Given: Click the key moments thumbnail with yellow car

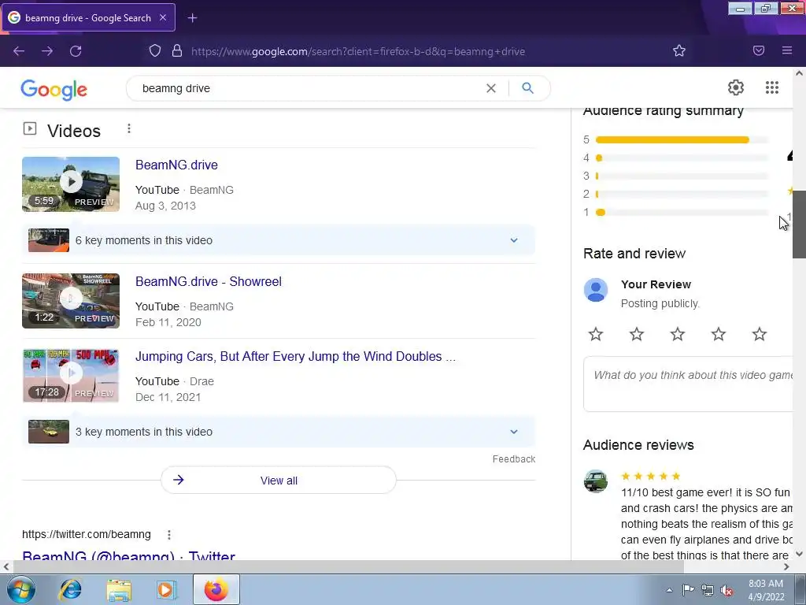Looking at the screenshot, I should coord(48,432).
